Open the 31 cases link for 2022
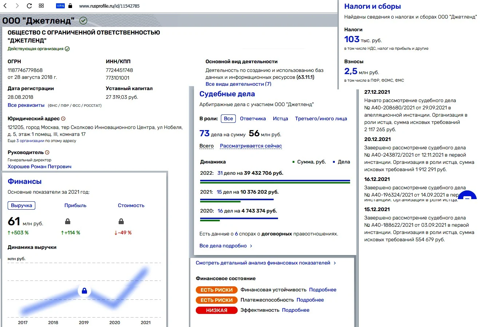480x327 pixels. point(220,173)
